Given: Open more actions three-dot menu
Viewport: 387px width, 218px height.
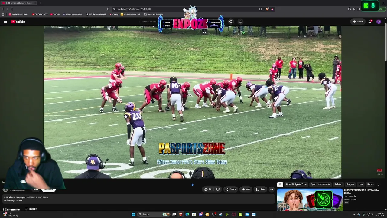Looking at the screenshot, I should 272,189.
